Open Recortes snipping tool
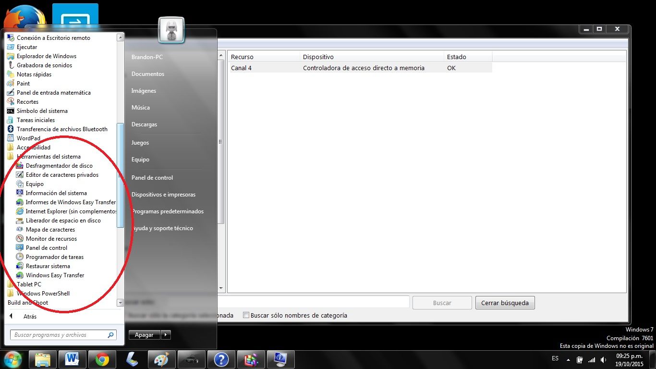656x369 pixels. tap(27, 102)
